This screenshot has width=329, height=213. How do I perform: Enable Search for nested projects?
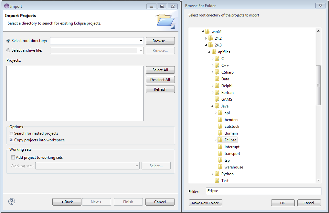pos(11,133)
